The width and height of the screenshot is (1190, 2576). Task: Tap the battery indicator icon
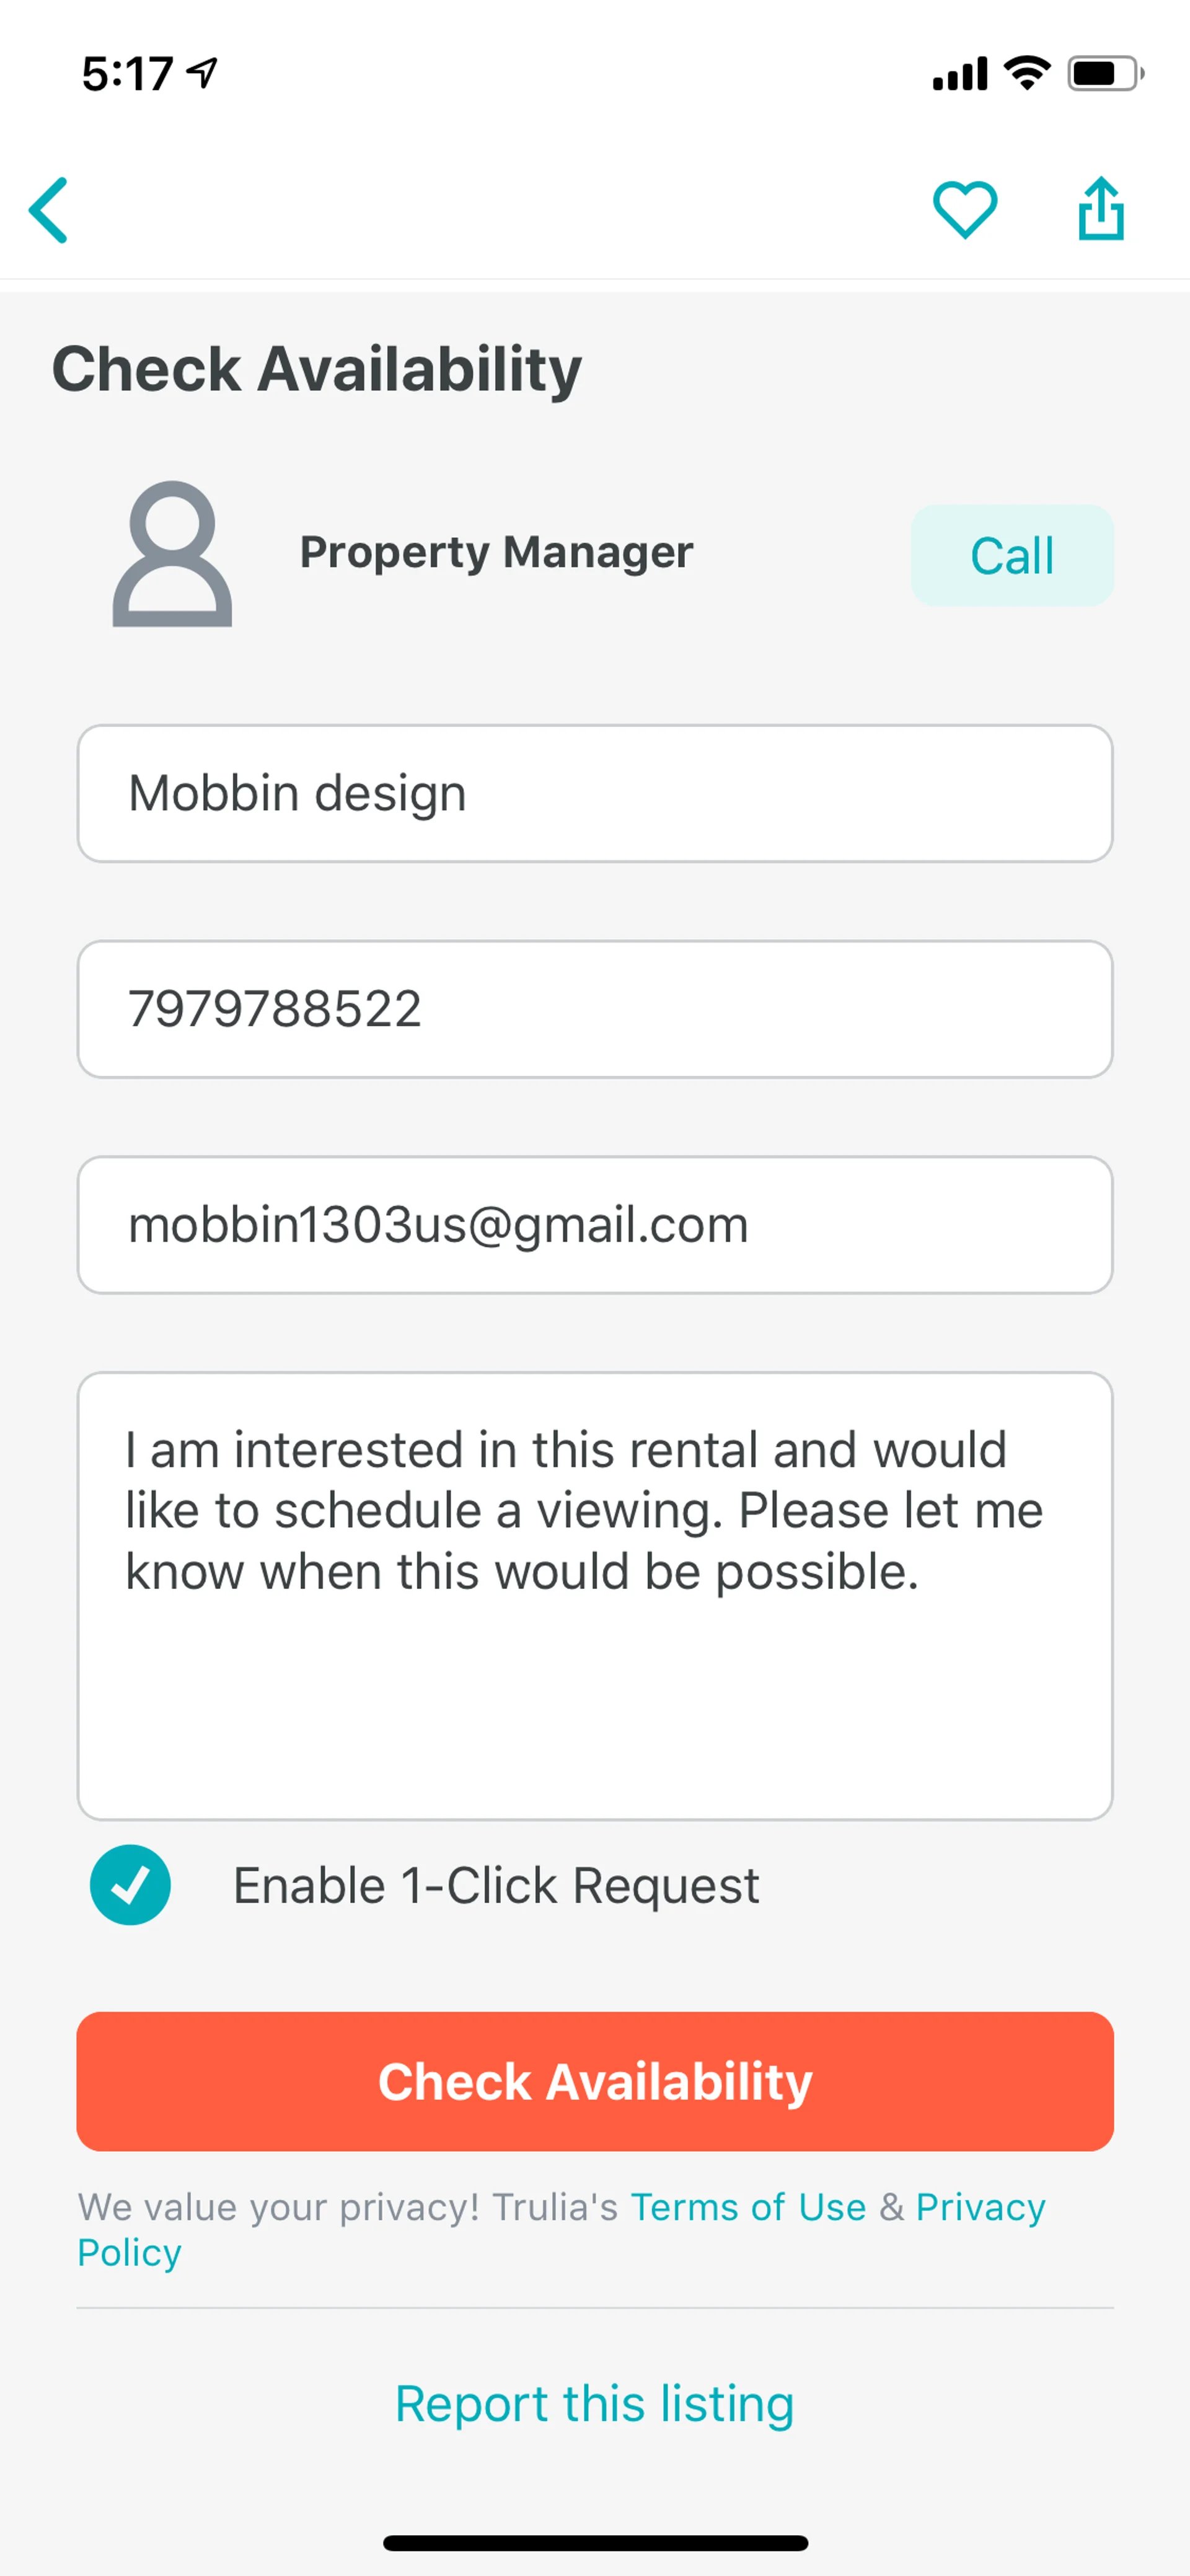pos(1104,73)
